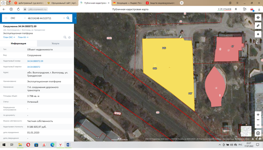Screen dimensions: 263x150
Task: Open the hamburger menu in search bar
Action: 6,18
